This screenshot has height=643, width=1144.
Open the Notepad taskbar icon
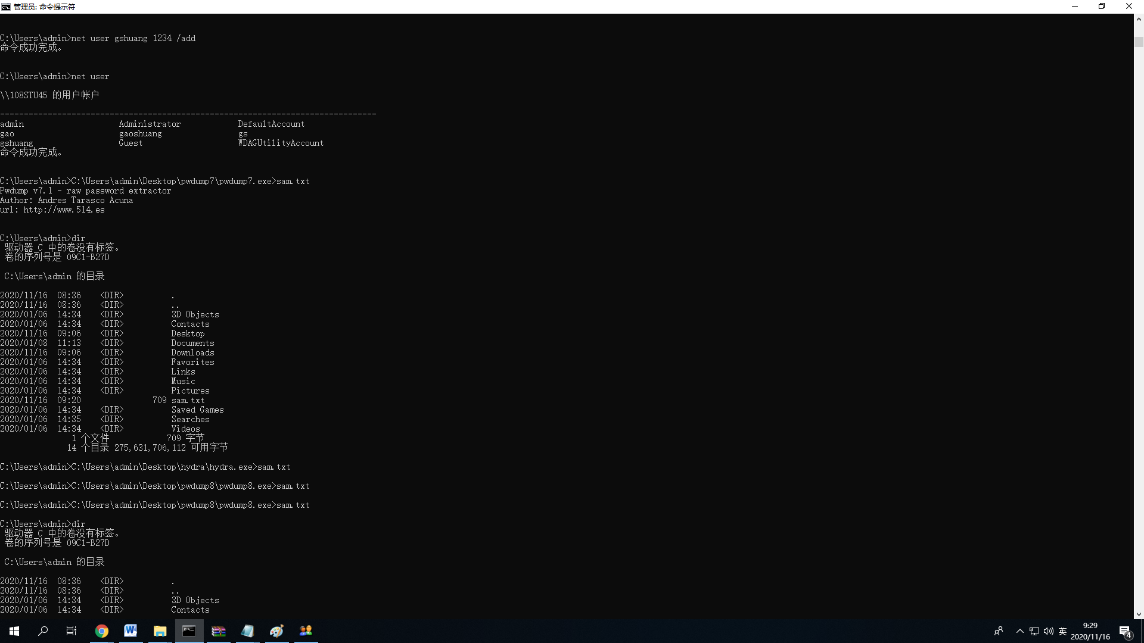247,631
